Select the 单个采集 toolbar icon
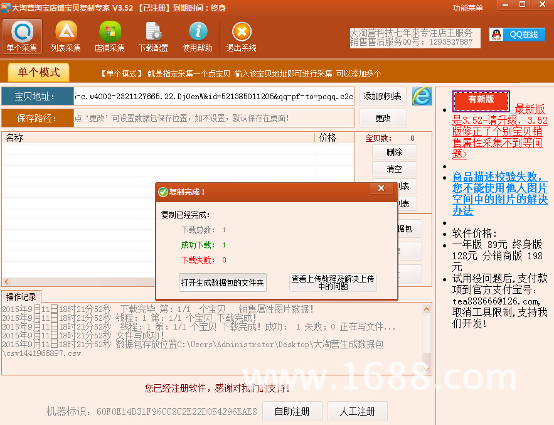This screenshot has height=425, width=554. click(22, 36)
